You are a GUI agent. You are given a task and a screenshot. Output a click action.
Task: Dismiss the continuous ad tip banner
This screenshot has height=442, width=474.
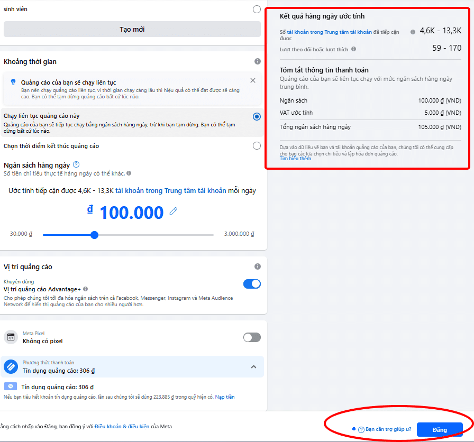coord(253,80)
